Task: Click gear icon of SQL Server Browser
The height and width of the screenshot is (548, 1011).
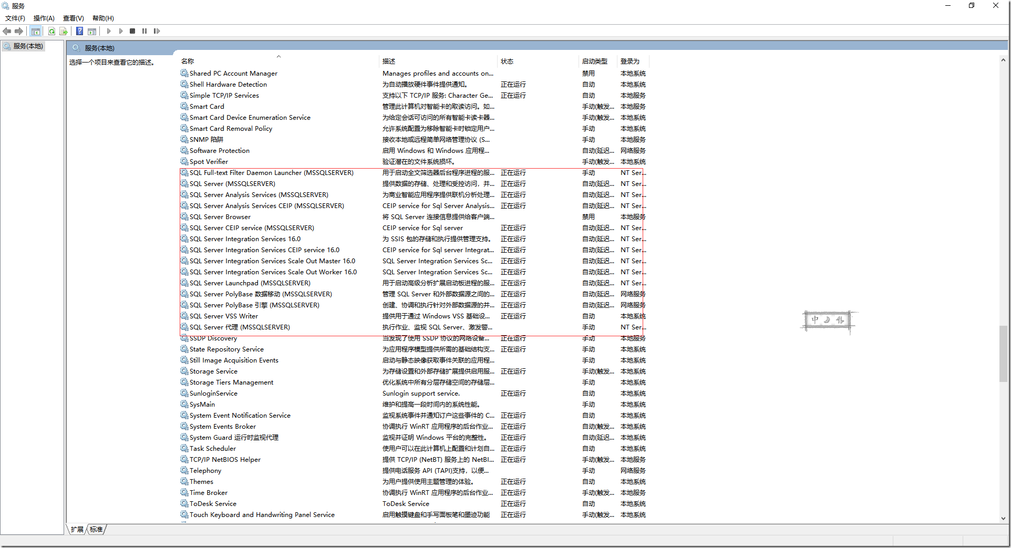Action: click(184, 216)
